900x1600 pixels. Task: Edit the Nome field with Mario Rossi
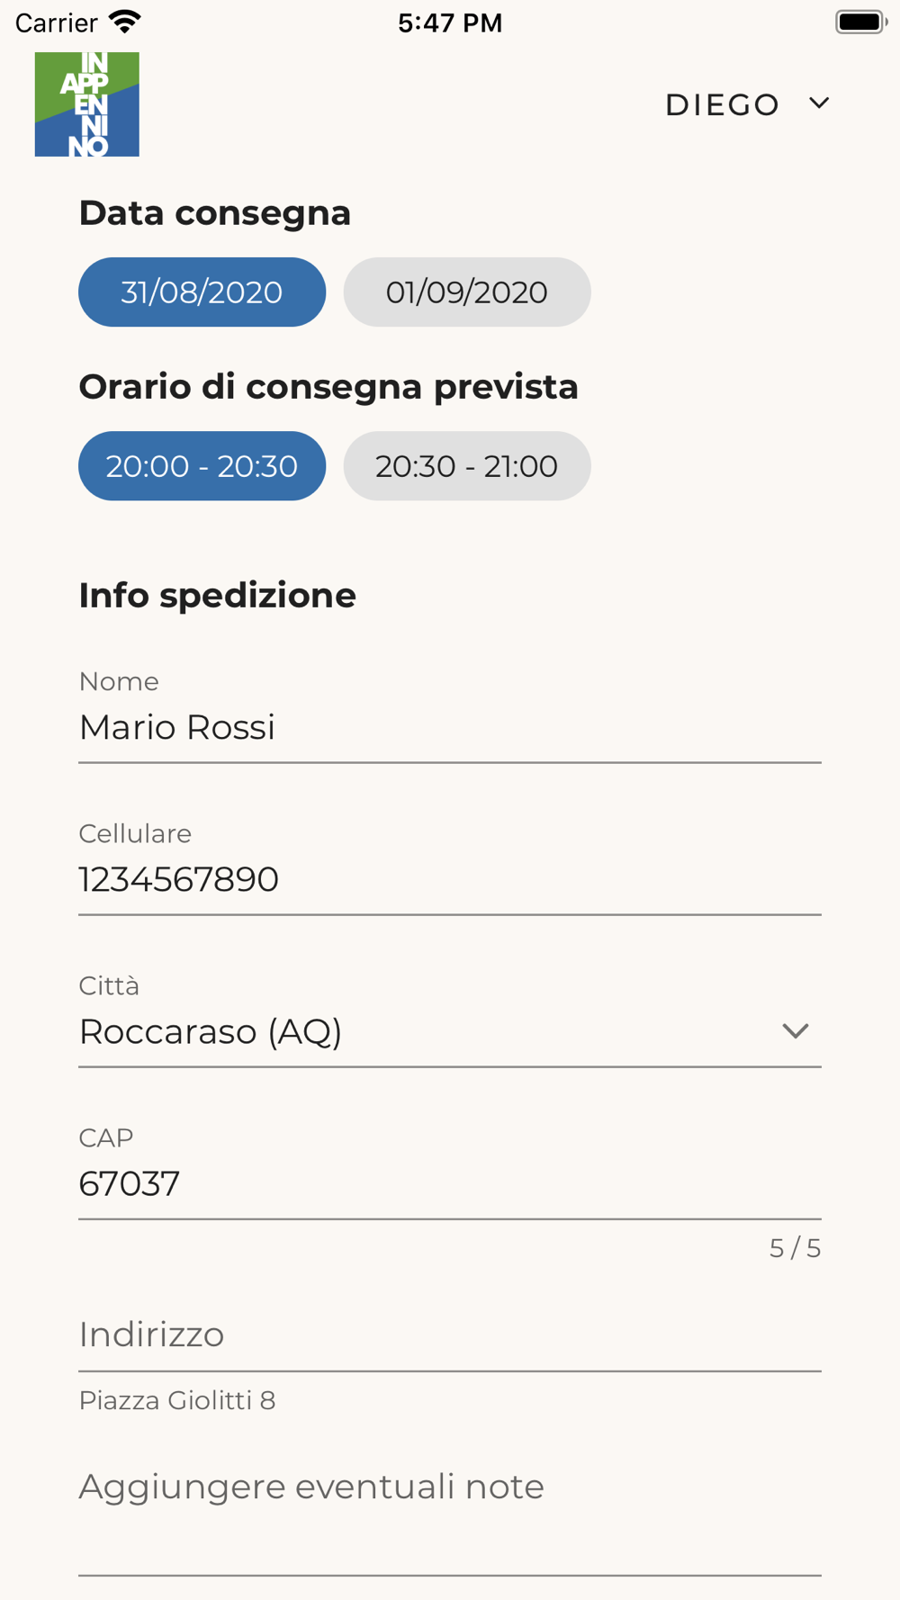[450, 715]
